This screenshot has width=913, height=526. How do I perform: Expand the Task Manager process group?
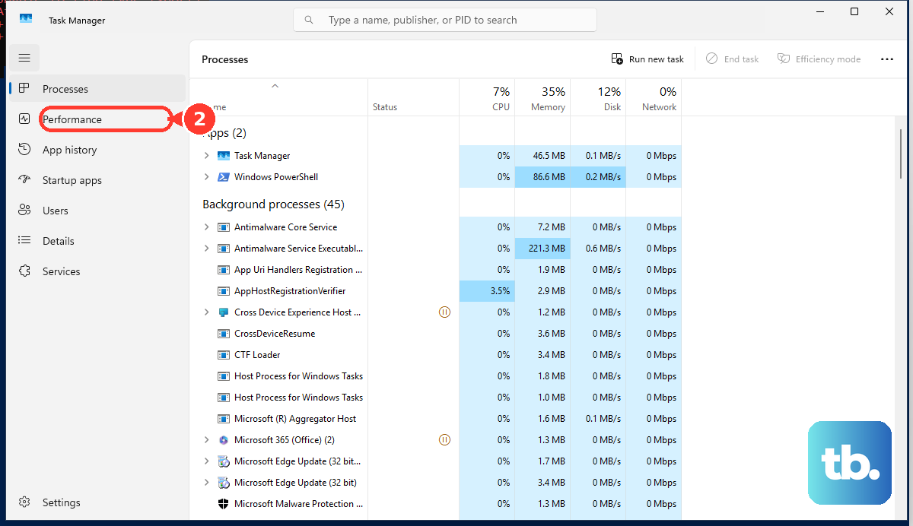tap(206, 156)
